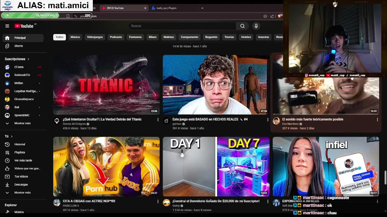Screen dimensions: 387x217
Task: Open title 'El sonido más fuerte teóricamente posible'
Action: (x=313, y=119)
